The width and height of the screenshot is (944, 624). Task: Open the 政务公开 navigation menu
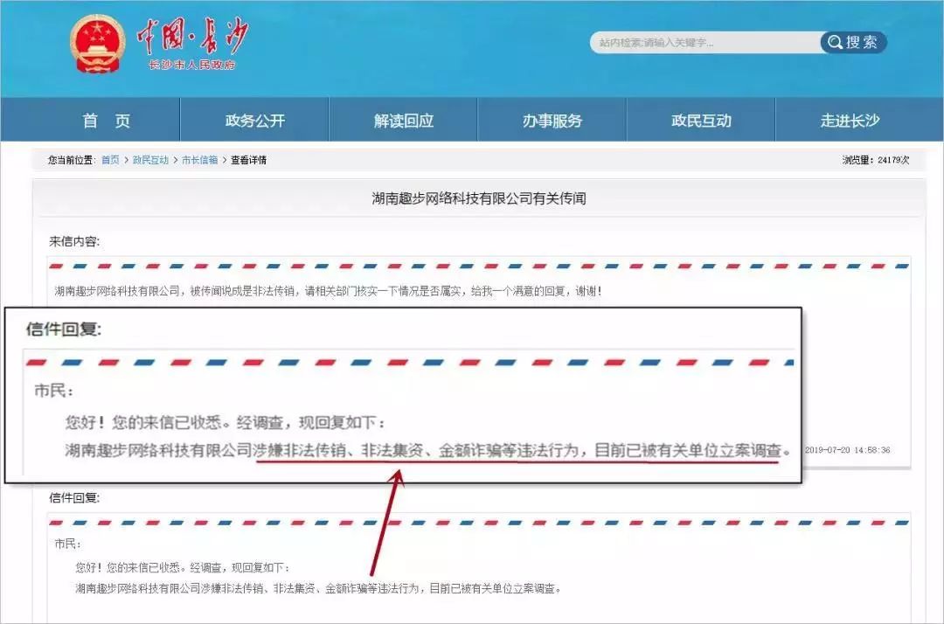[254, 121]
